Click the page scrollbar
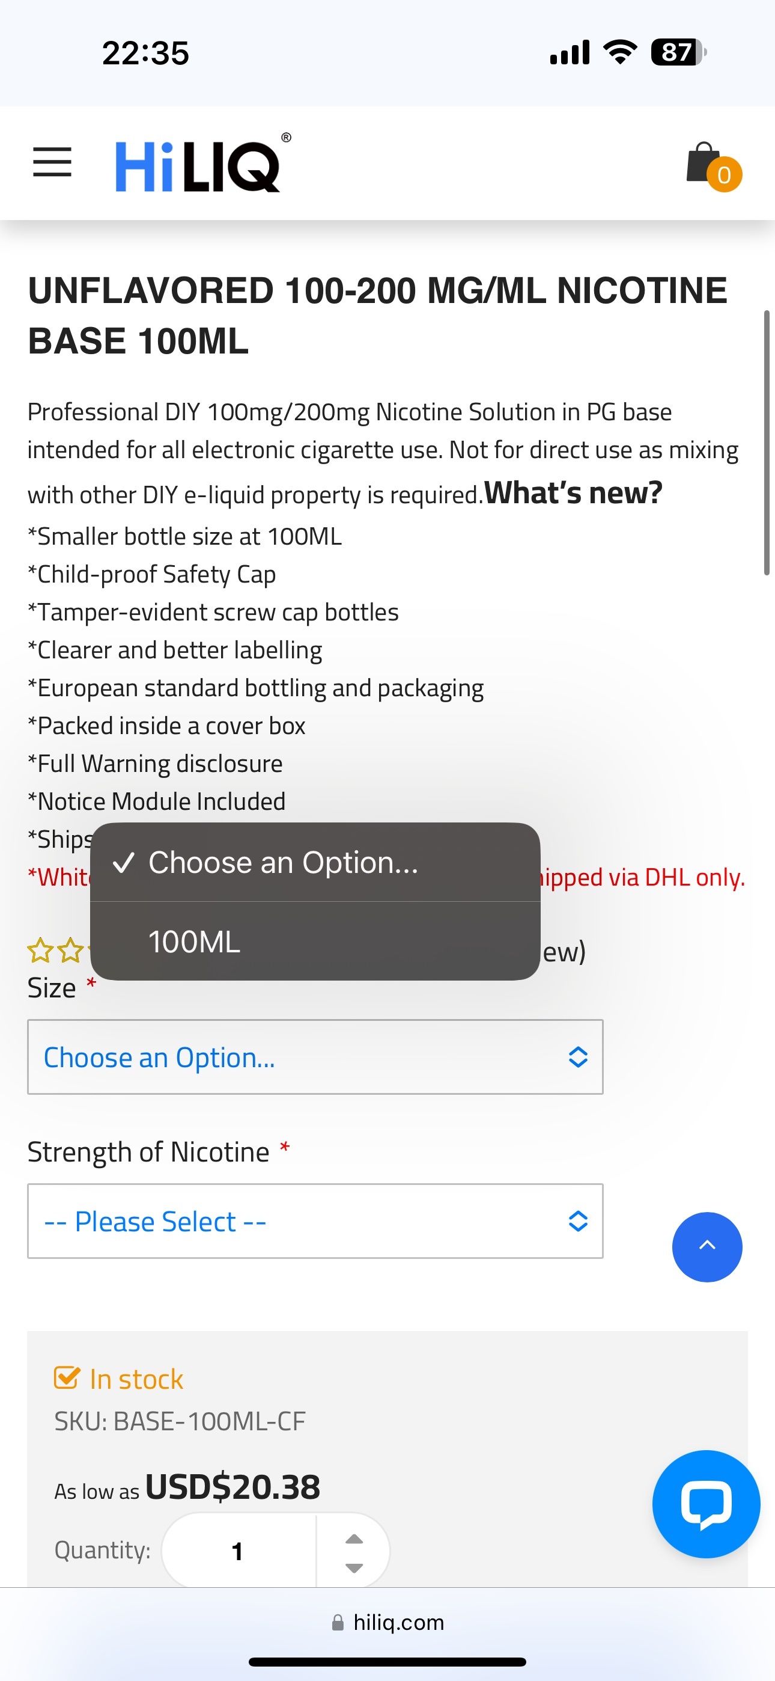 [767, 444]
